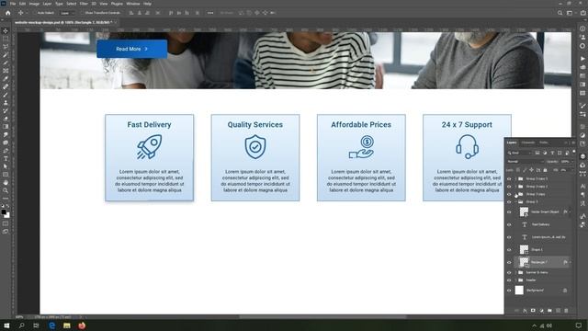This screenshot has height=331, width=588.
Task: Create a new group folder icon
Action: 549,311
